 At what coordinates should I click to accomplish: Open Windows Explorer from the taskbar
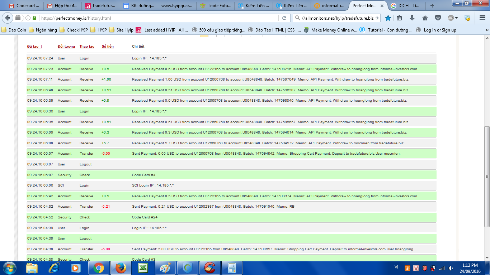[32, 268]
